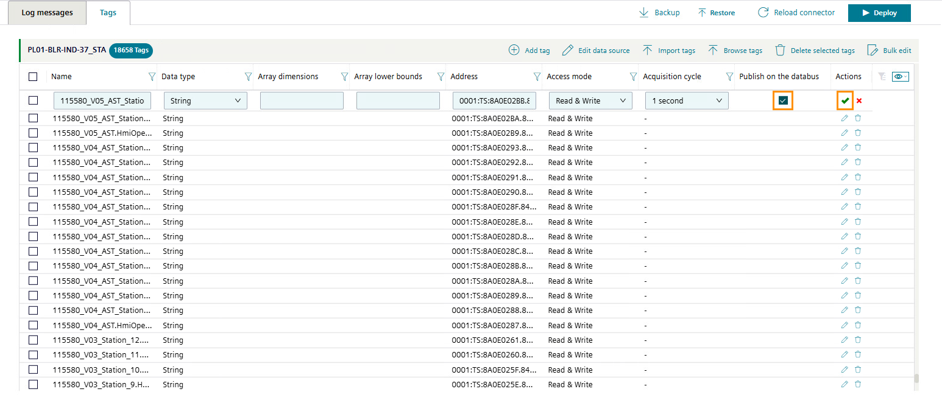This screenshot has height=411, width=942.
Task: Click the Bulk edit icon
Action: tap(873, 51)
